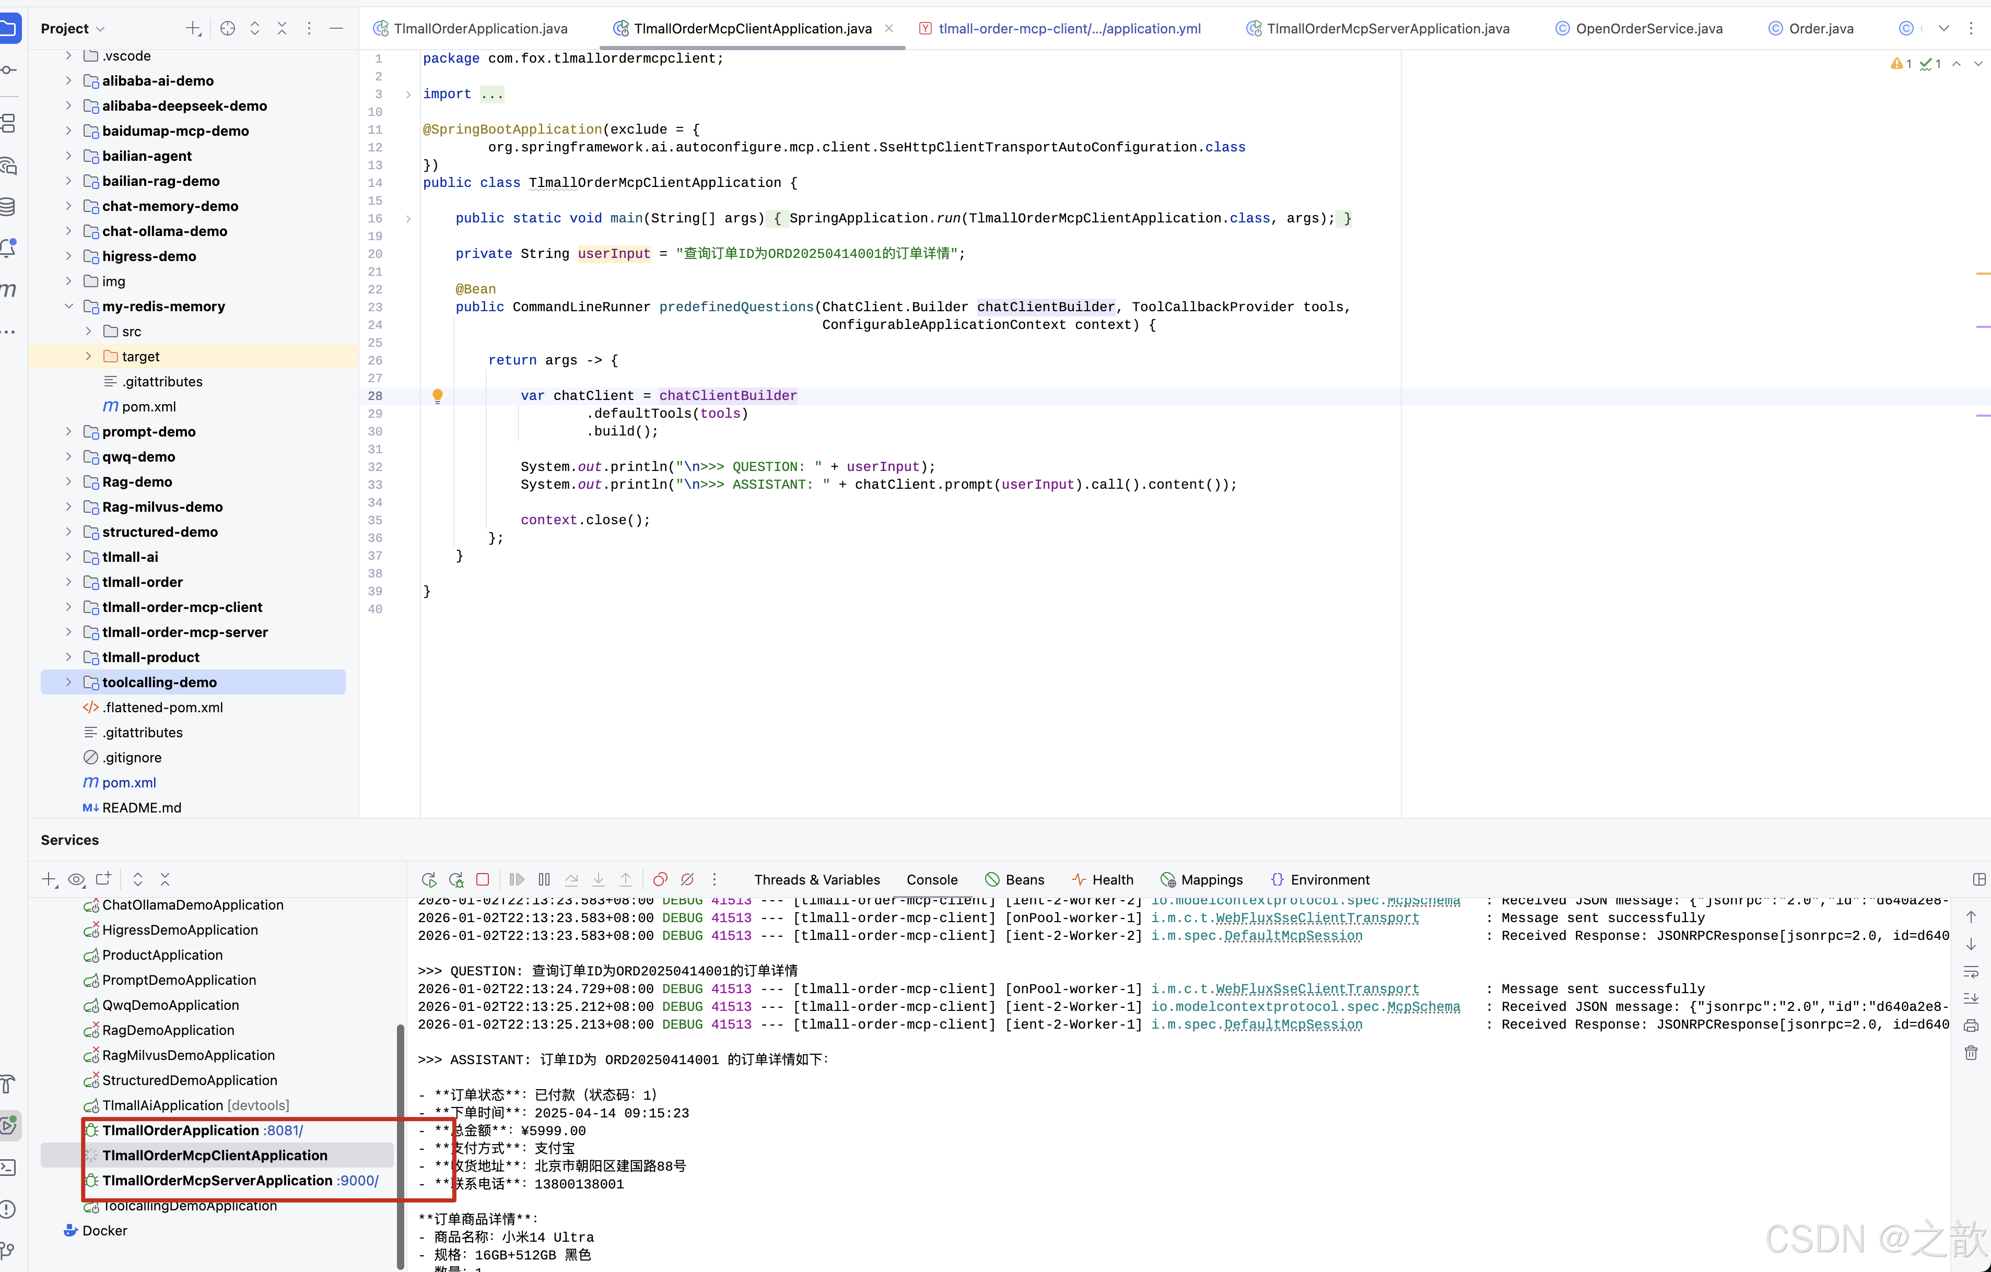Click the Mute Breakpoints icon
This screenshot has width=1991, height=1272.
coord(687,879)
